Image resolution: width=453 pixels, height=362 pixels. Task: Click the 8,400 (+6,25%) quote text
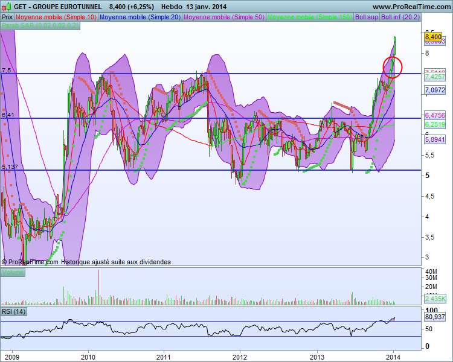(x=132, y=7)
